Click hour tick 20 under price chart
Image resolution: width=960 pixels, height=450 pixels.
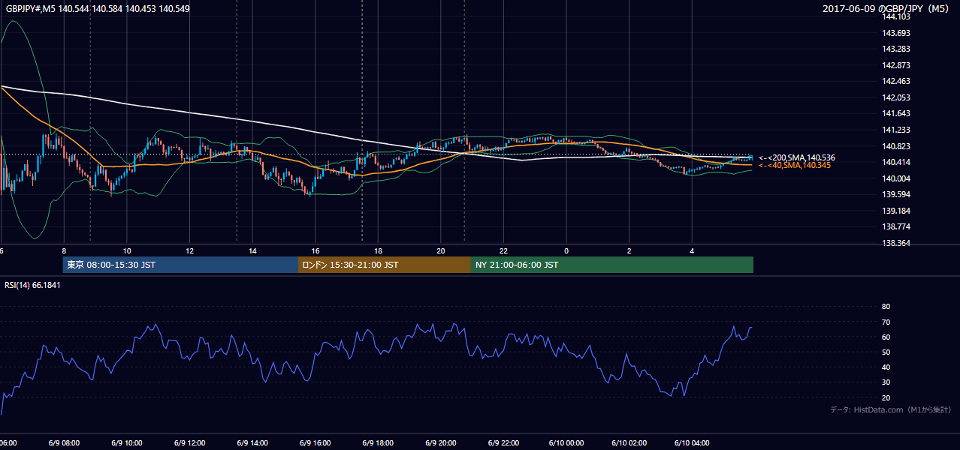coord(440,251)
